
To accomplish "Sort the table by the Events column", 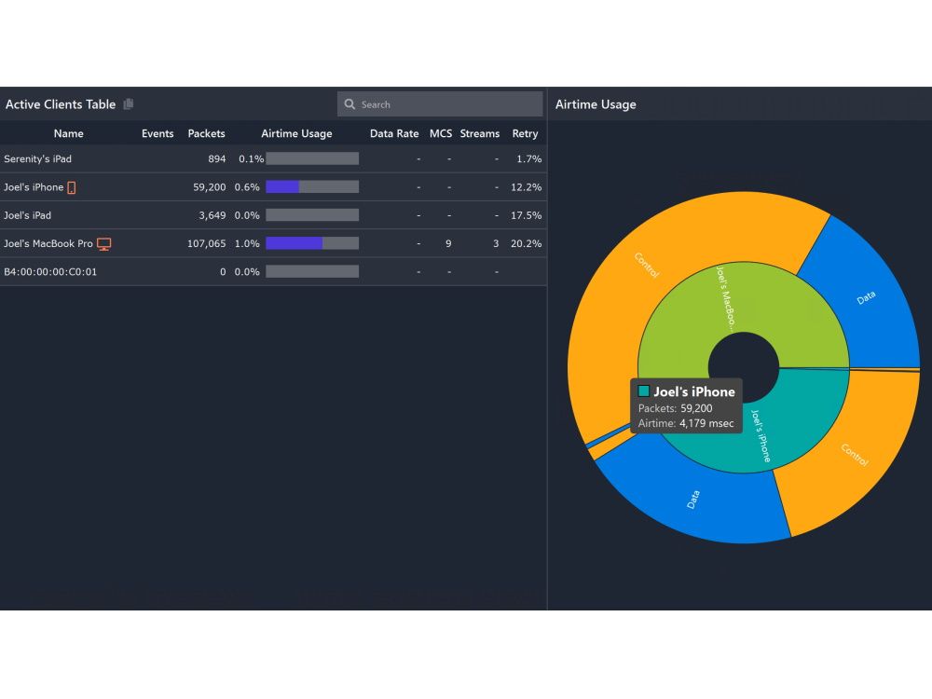I will click(158, 133).
